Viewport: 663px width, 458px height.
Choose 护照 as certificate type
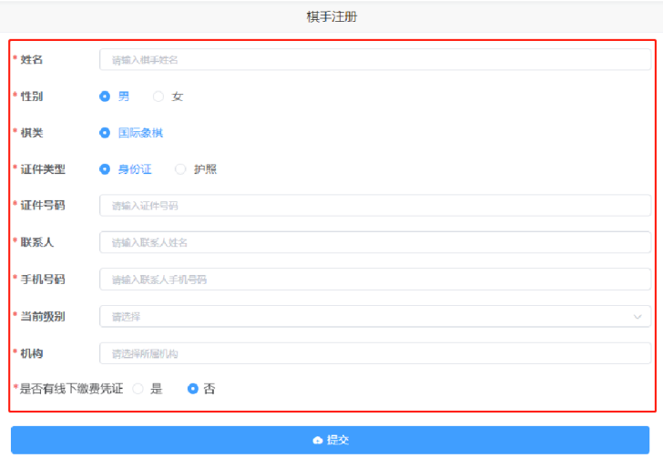click(180, 169)
